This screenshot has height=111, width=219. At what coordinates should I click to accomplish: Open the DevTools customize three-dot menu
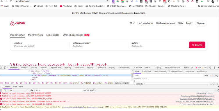(x=214, y=68)
